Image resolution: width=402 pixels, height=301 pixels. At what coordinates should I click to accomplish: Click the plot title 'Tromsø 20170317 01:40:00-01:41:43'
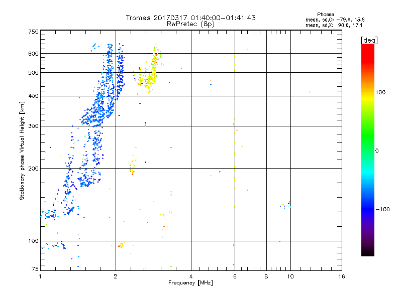190,18
